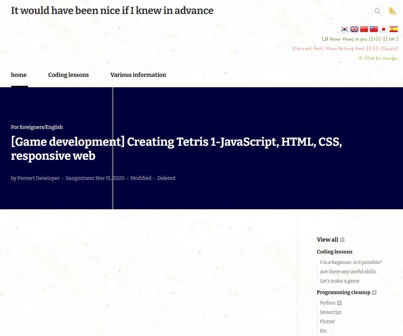This screenshot has width=403, height=336.
Task: Open the Coding lessons menu tab
Action: [x=68, y=75]
